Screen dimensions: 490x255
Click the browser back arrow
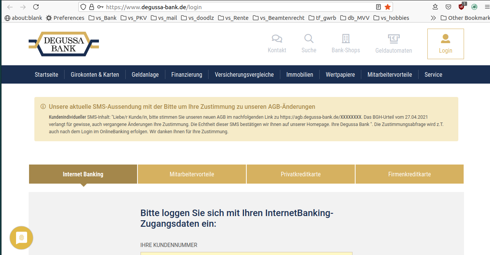[x=10, y=7]
